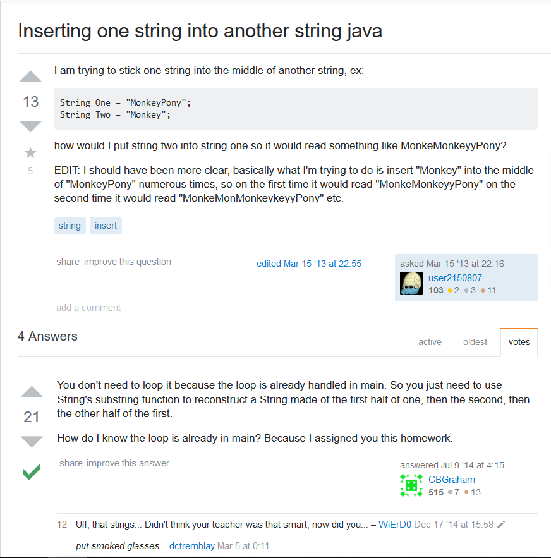Add a comment to the question

pos(88,308)
